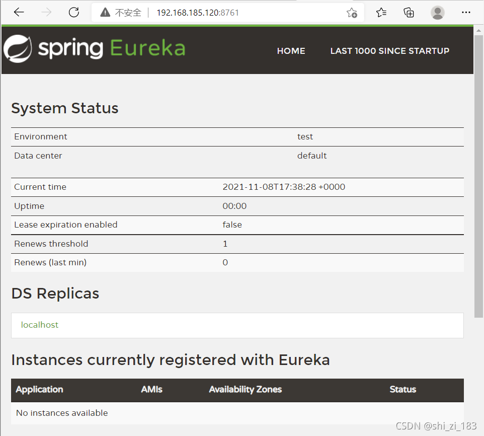Click the System Status heading
Screen dimensions: 484x436
[x=65, y=108]
